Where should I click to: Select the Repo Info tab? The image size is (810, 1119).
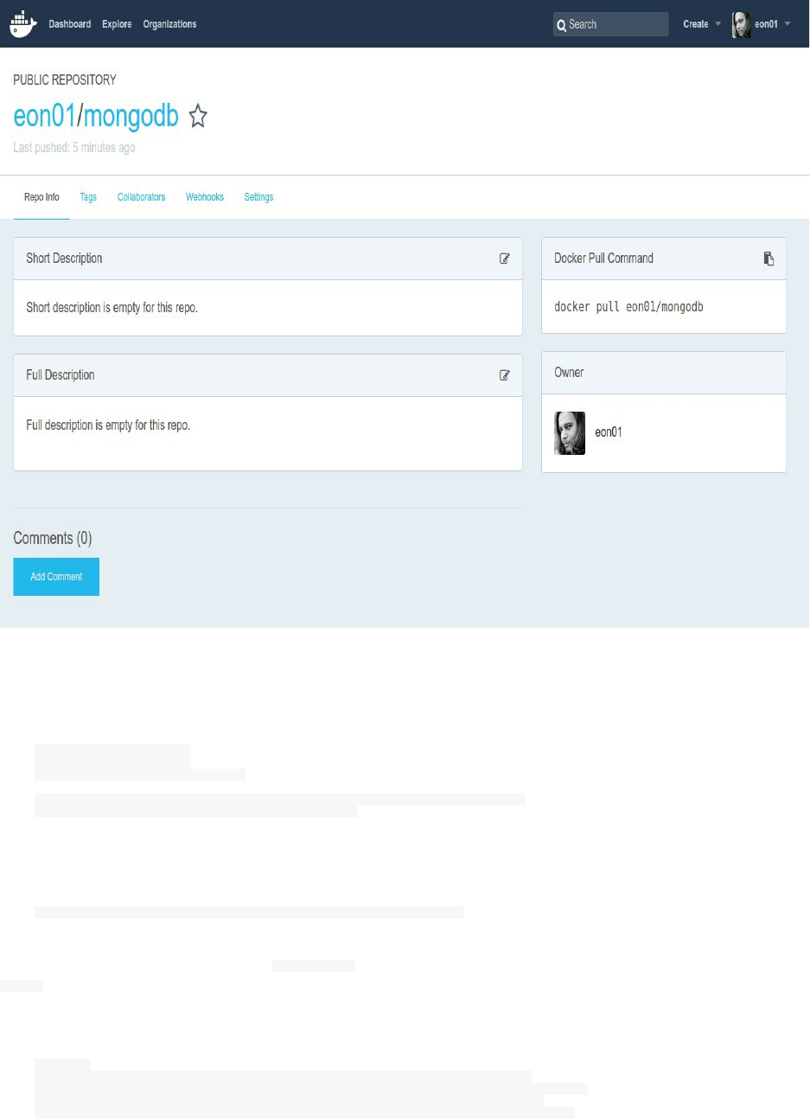pyautogui.click(x=41, y=197)
